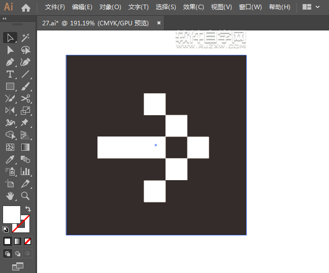Select the Artboard tool
Image resolution: width=329 pixels, height=273 pixels.
pyautogui.click(x=10, y=184)
